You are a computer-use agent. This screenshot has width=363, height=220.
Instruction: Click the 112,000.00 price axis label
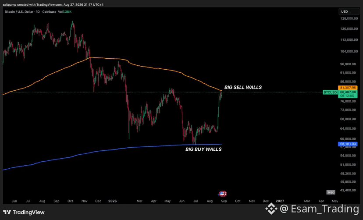(349, 40)
